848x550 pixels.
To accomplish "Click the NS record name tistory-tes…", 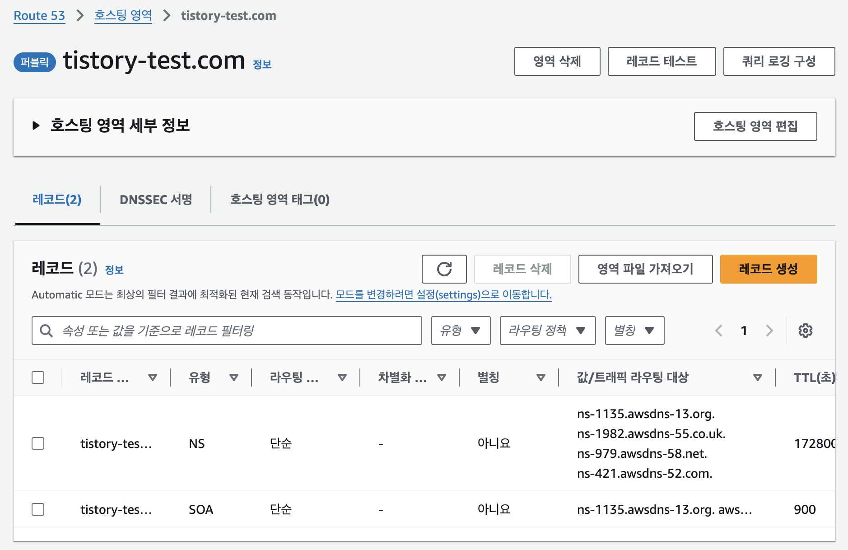I will click(x=116, y=443).
